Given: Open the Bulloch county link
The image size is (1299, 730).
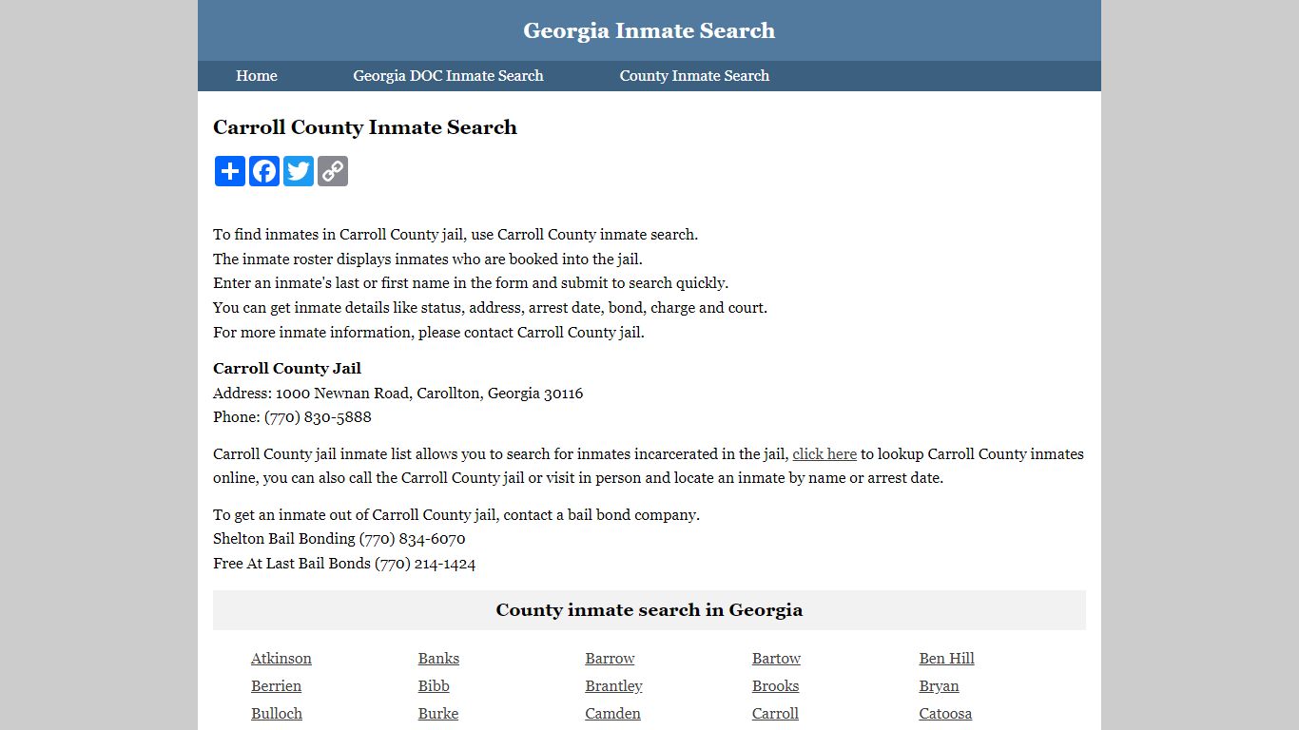Looking at the screenshot, I should point(277,714).
